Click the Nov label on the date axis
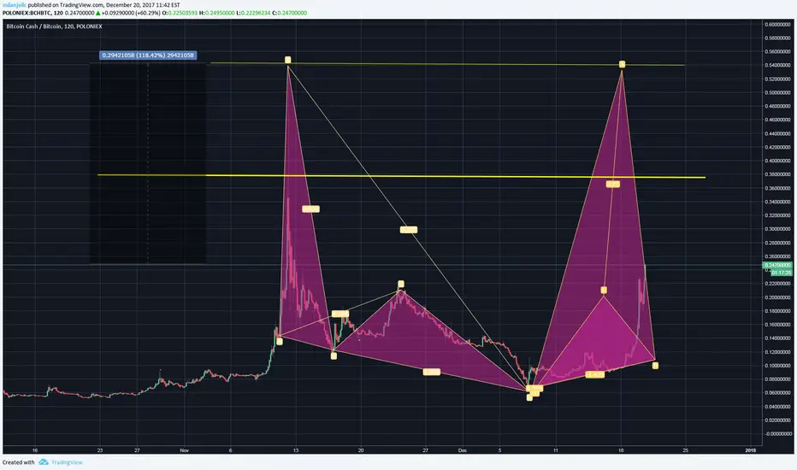This screenshot has width=797, height=470. pos(184,450)
